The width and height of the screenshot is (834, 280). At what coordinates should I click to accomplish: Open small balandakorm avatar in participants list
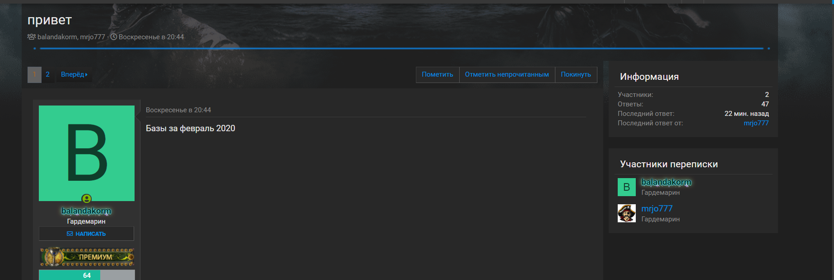tap(626, 187)
